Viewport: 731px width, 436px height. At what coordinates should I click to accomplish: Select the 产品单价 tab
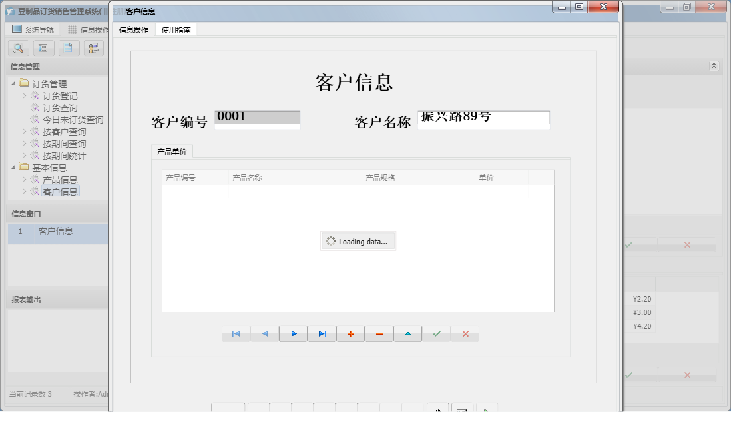[x=172, y=151]
